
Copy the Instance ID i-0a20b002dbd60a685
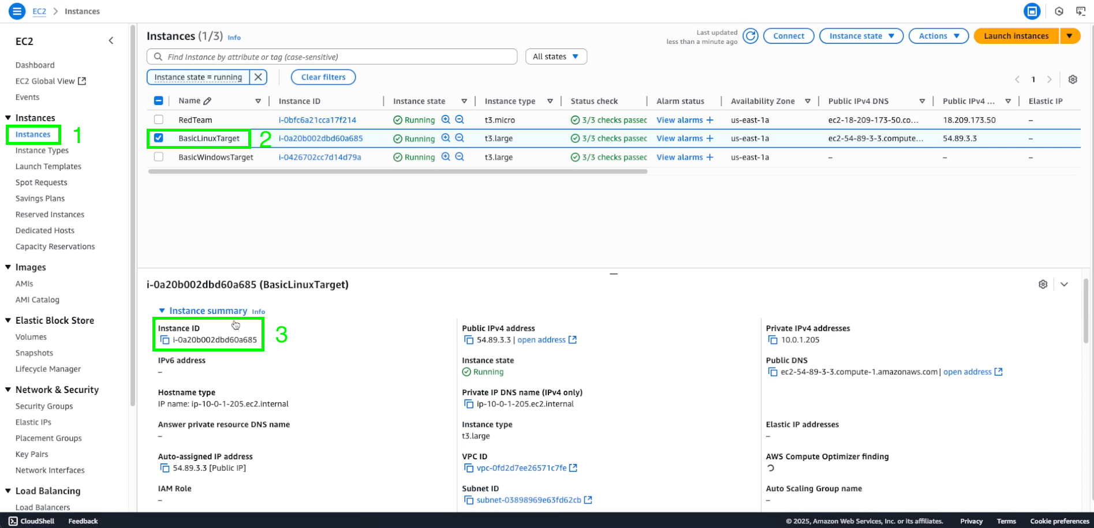(x=165, y=340)
